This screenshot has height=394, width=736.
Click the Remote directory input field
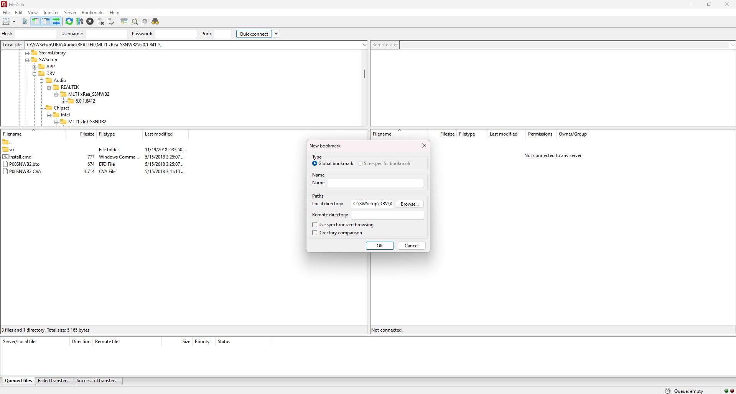(x=387, y=215)
